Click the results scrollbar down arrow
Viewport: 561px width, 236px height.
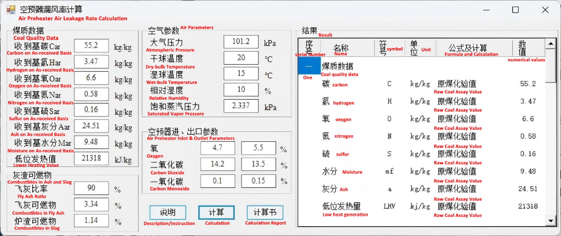pyautogui.click(x=549, y=220)
